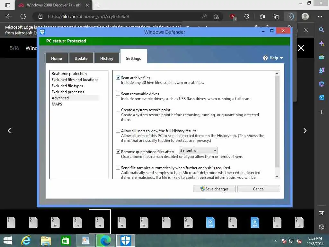Close the Windows 2000 Discover.7z browser tab
Image resolution: width=329 pixels, height=247 pixels.
point(87,5)
